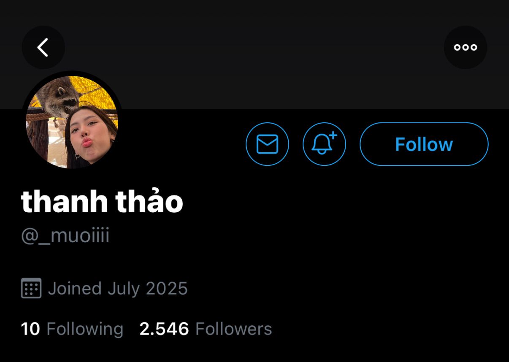Follow the thanh thảo account
Viewport: 509px width, 362px height.
pos(424,144)
